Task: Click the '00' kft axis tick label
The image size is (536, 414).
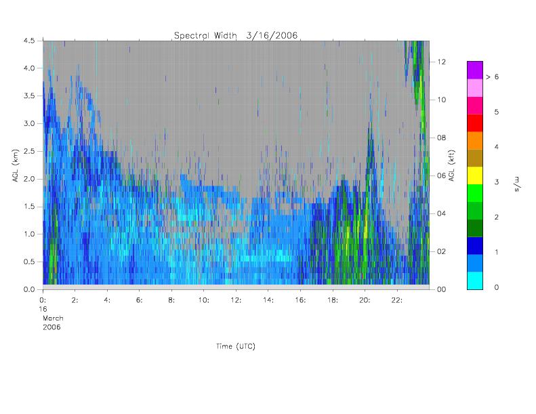Action: (442, 289)
